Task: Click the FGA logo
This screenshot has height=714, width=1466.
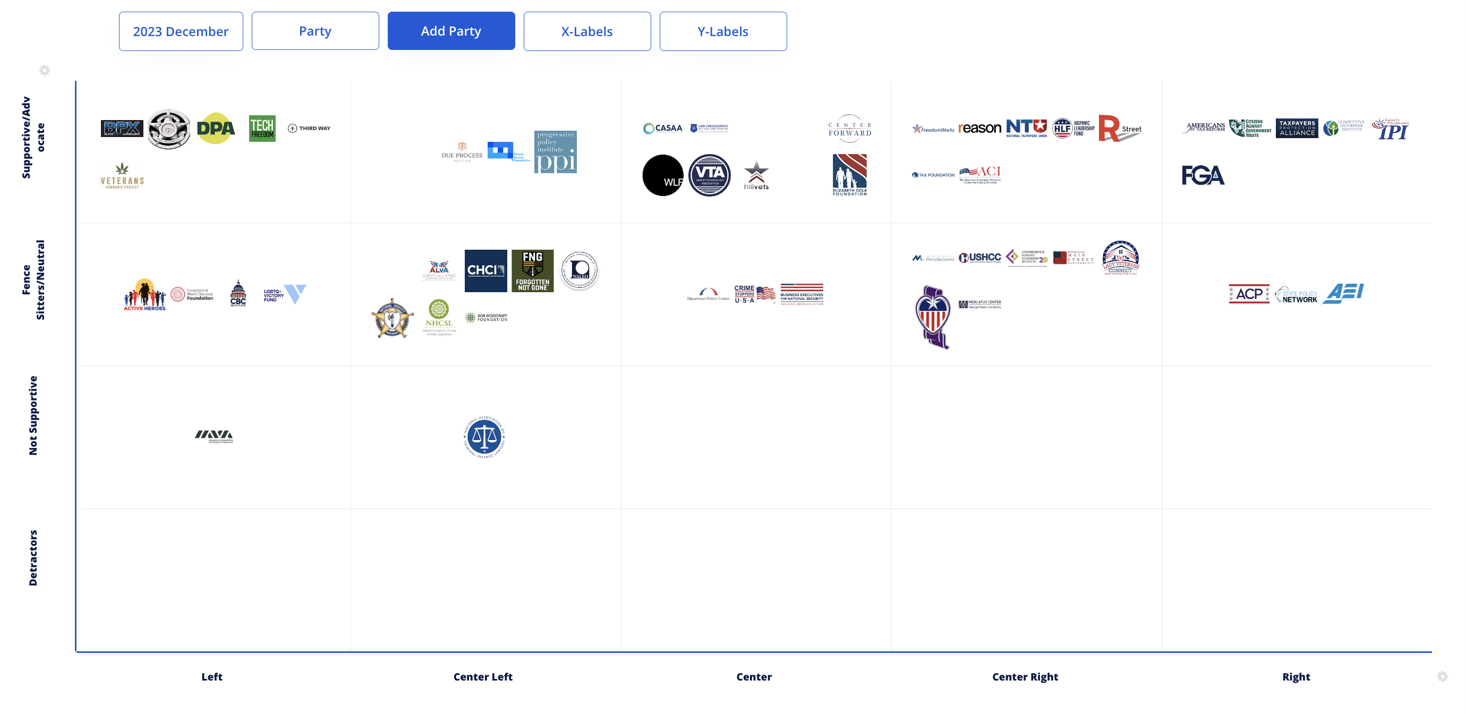Action: (1203, 175)
